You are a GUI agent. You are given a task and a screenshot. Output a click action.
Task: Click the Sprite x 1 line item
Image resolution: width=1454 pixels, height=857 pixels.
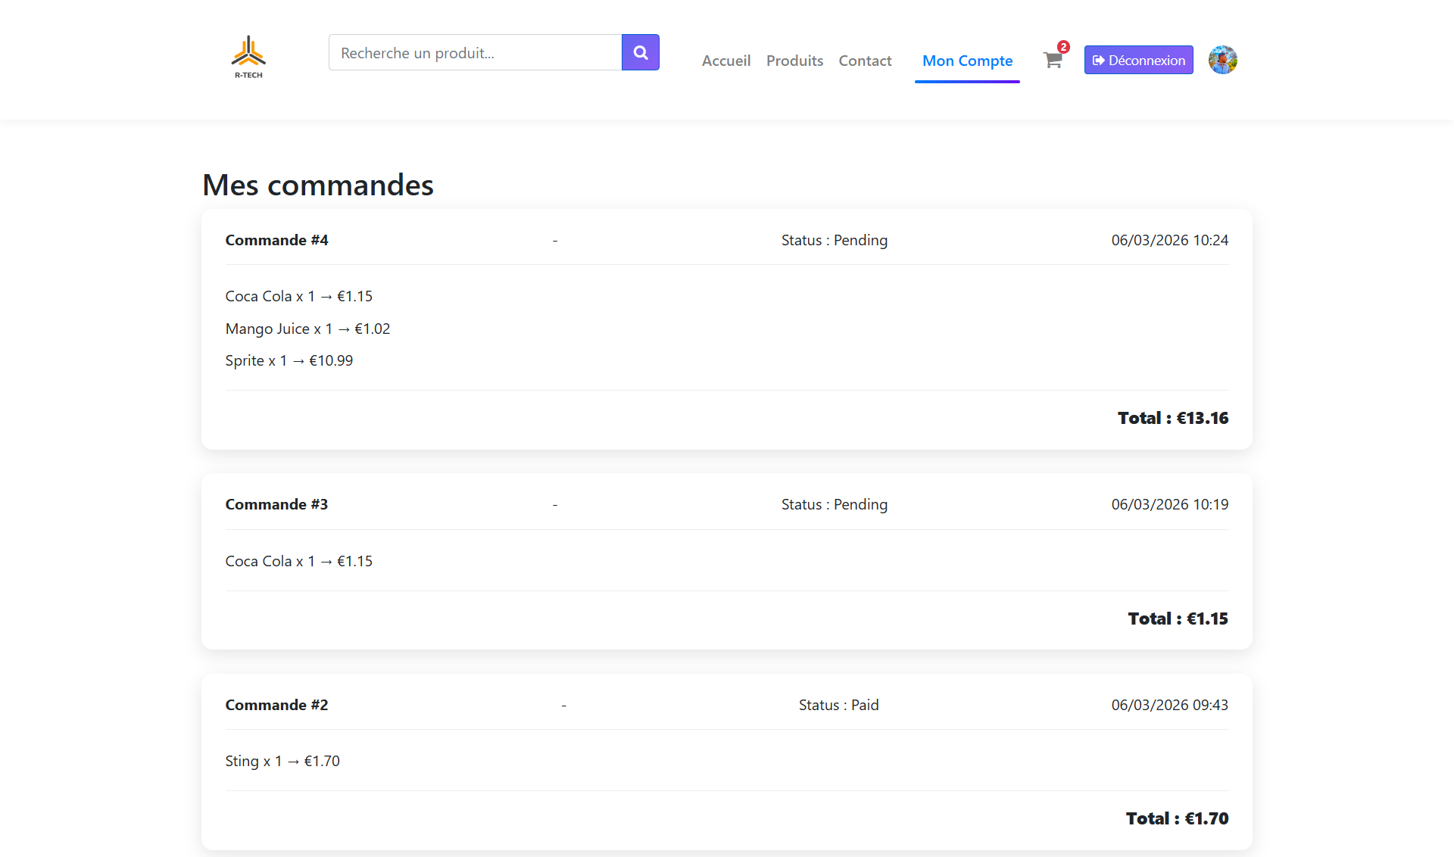point(289,360)
